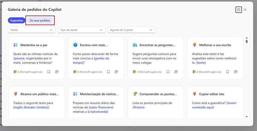Select the Sugestões tab
This screenshot has width=257, height=131.
(x=17, y=20)
